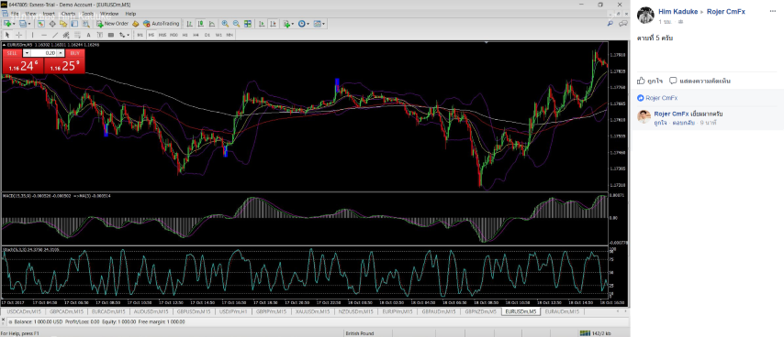
Task: Toggle the W1 timeframe
Action: (x=218, y=35)
